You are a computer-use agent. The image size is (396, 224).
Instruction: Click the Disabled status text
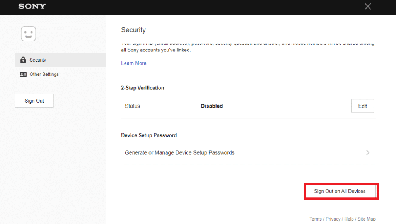click(x=212, y=106)
